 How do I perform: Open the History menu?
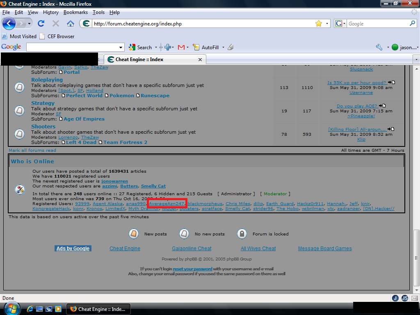[50, 12]
